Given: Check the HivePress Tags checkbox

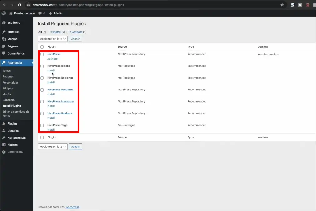Looking at the screenshot, I should point(42,125).
